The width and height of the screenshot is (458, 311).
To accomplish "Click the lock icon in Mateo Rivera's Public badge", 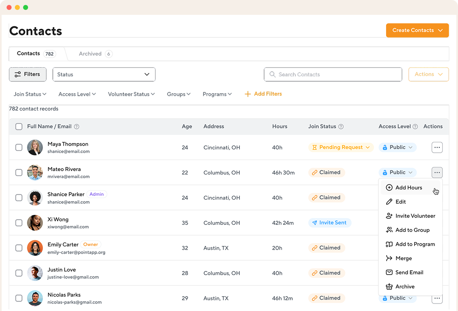I will coord(385,172).
